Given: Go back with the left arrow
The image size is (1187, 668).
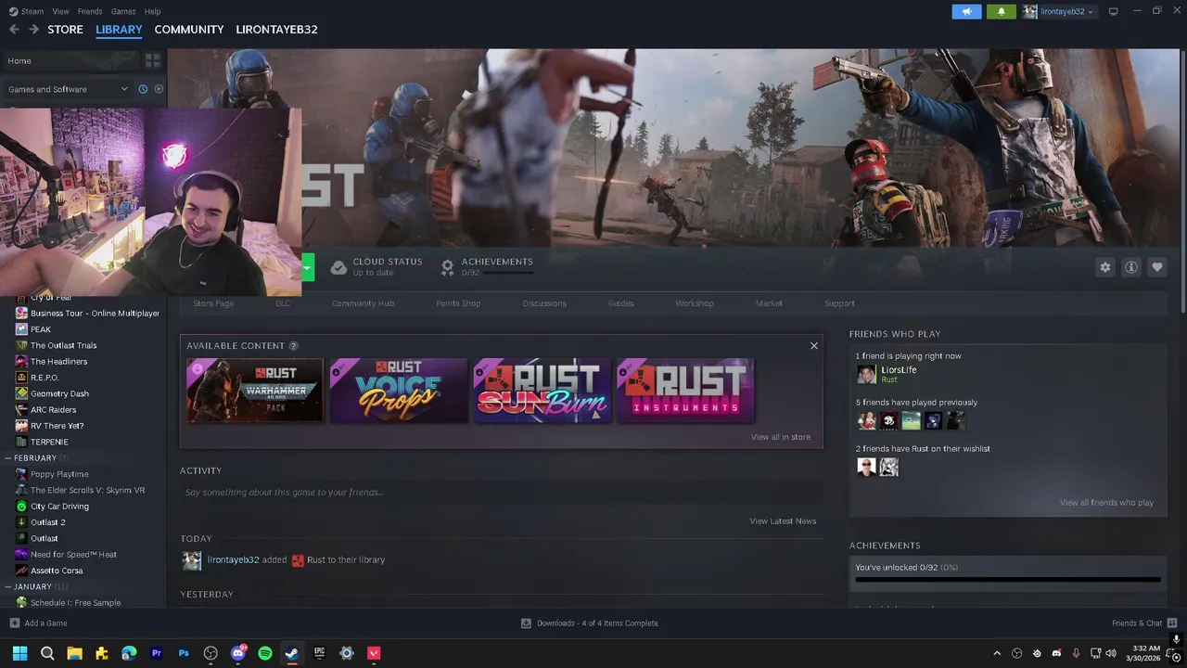Looking at the screenshot, I should [14, 30].
